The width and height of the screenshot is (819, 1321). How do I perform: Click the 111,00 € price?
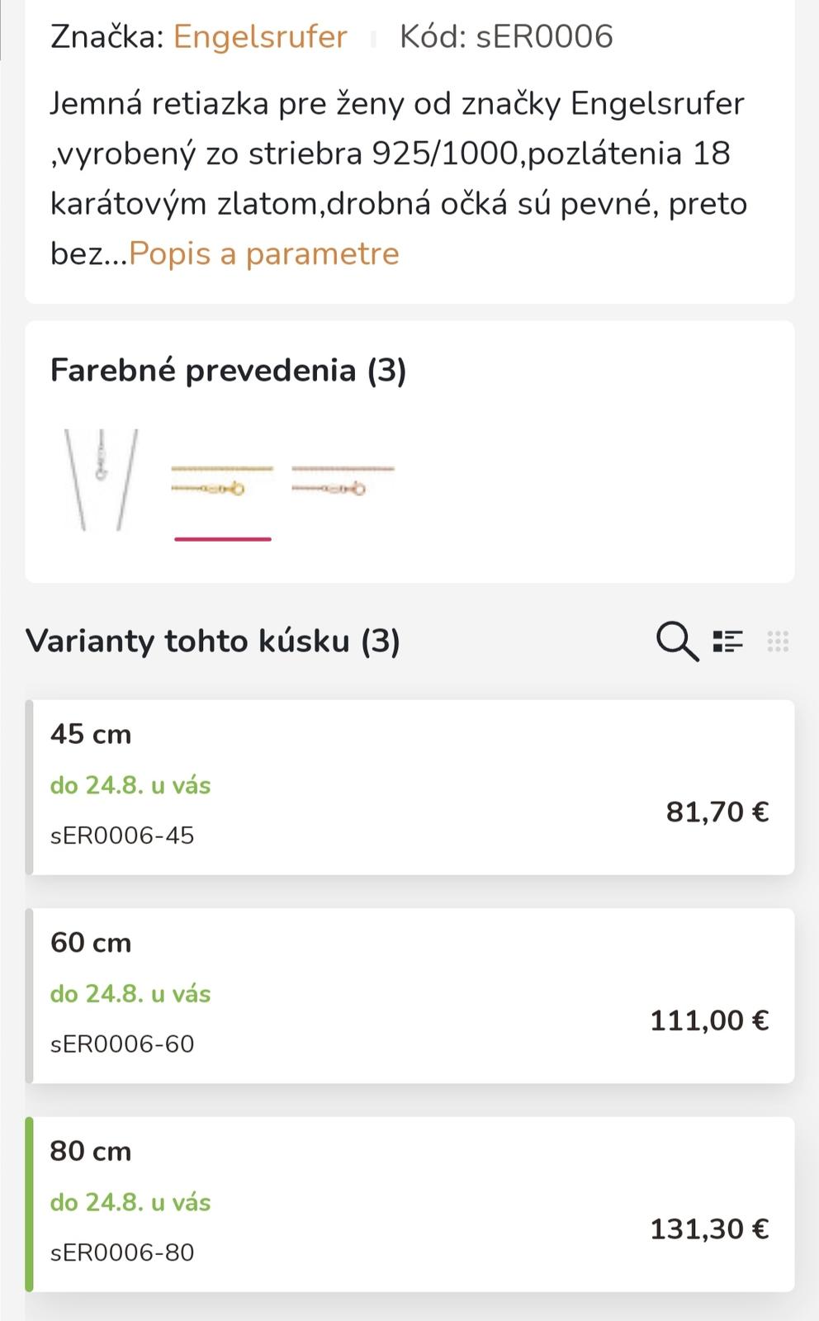pos(709,1021)
